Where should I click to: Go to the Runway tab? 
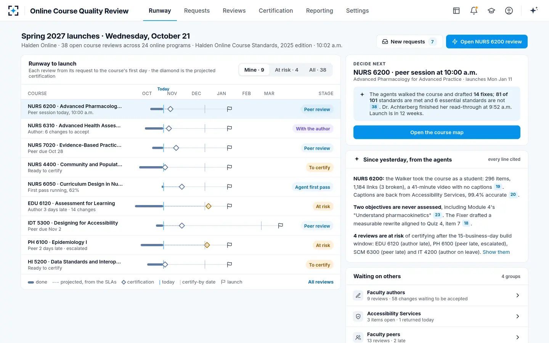(160, 11)
